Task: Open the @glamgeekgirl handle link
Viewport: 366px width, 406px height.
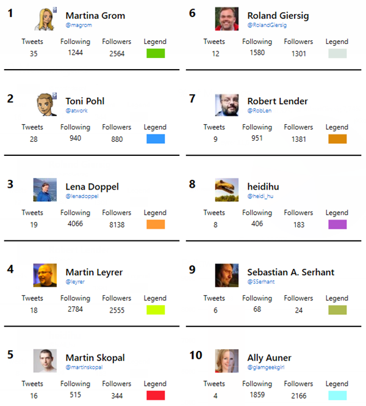Action: click(266, 367)
